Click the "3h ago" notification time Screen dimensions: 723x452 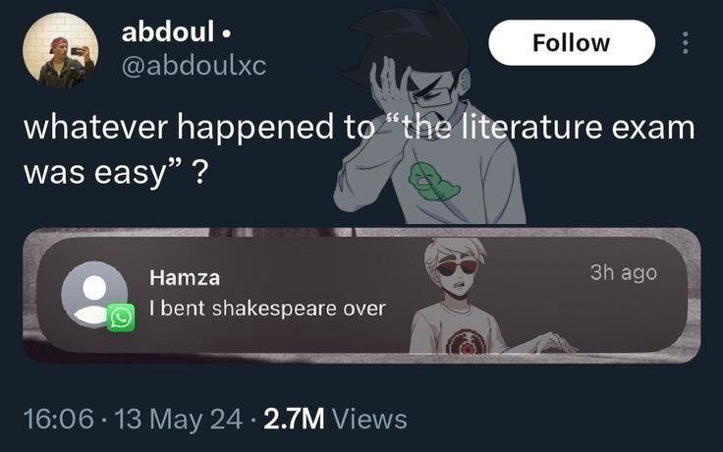coord(624,272)
